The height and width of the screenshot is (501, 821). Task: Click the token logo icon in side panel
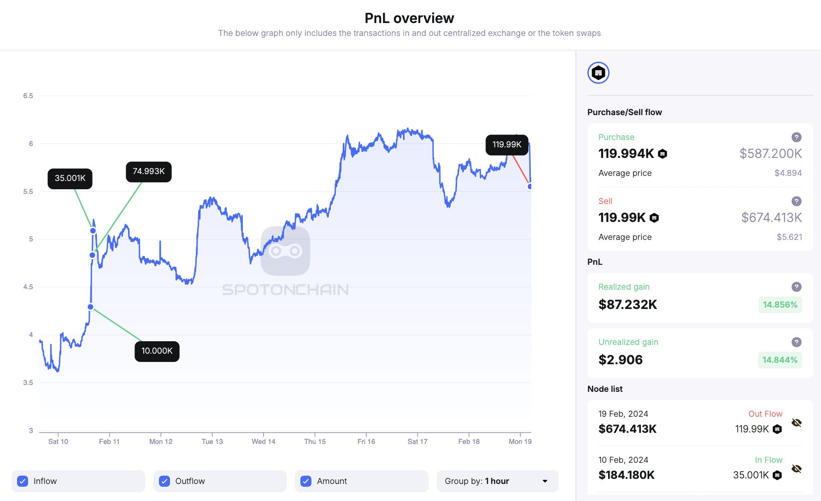[598, 73]
